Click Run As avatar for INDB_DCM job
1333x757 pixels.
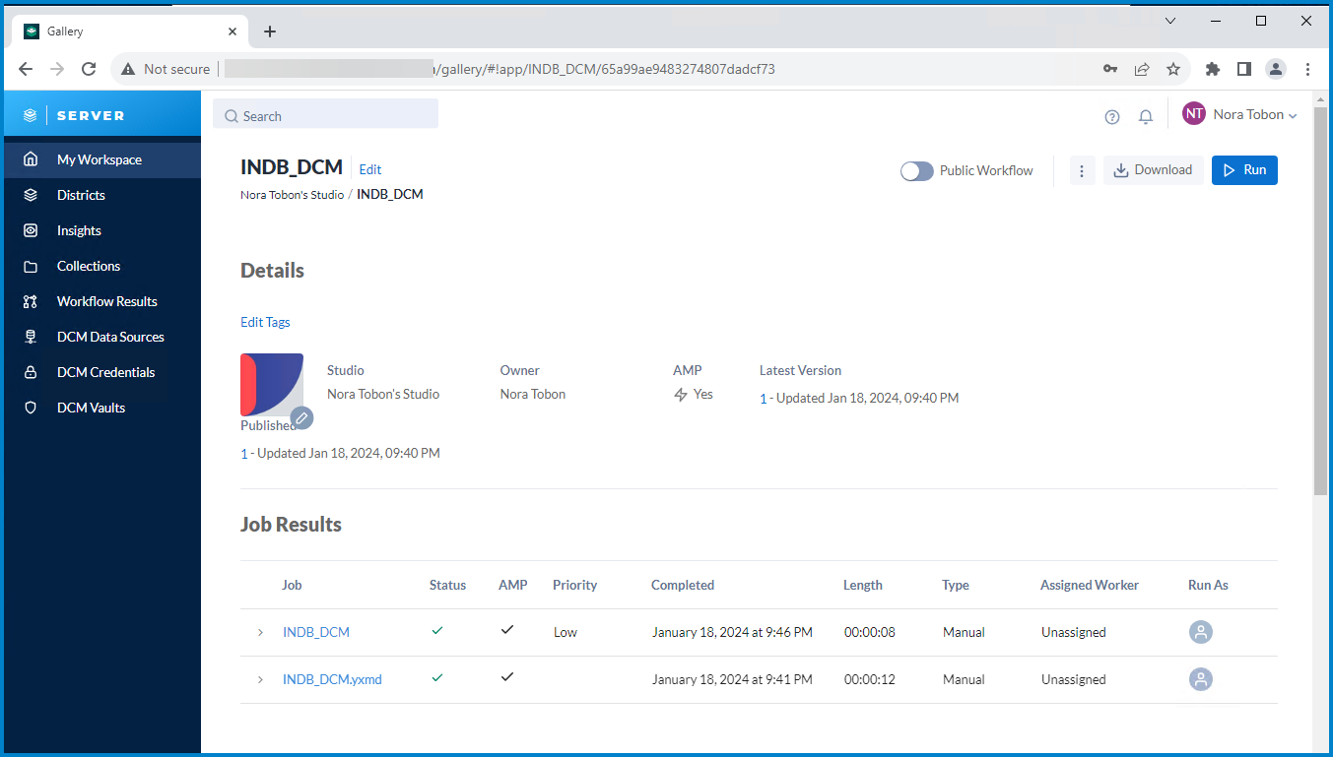tap(1200, 632)
